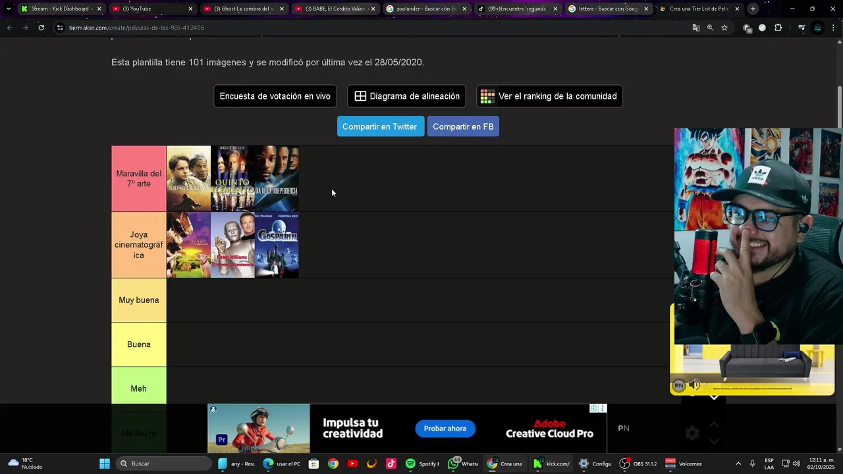Image resolution: width=843 pixels, height=474 pixels.
Task: Select Día de la Independencia poster
Action: point(277,178)
